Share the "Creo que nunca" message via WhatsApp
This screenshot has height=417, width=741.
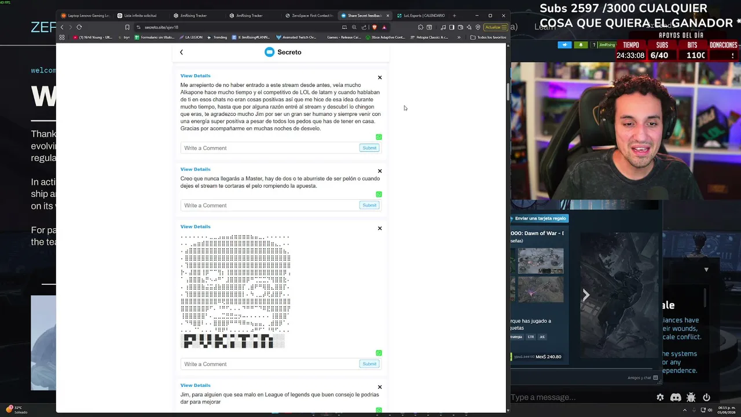pos(379,195)
